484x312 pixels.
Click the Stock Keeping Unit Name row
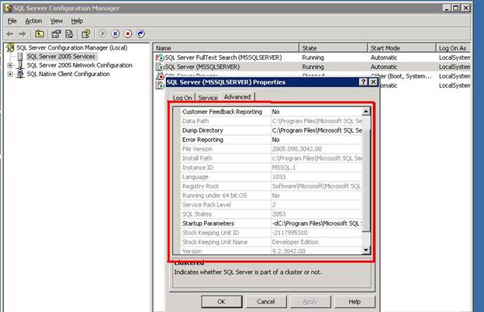(x=271, y=242)
